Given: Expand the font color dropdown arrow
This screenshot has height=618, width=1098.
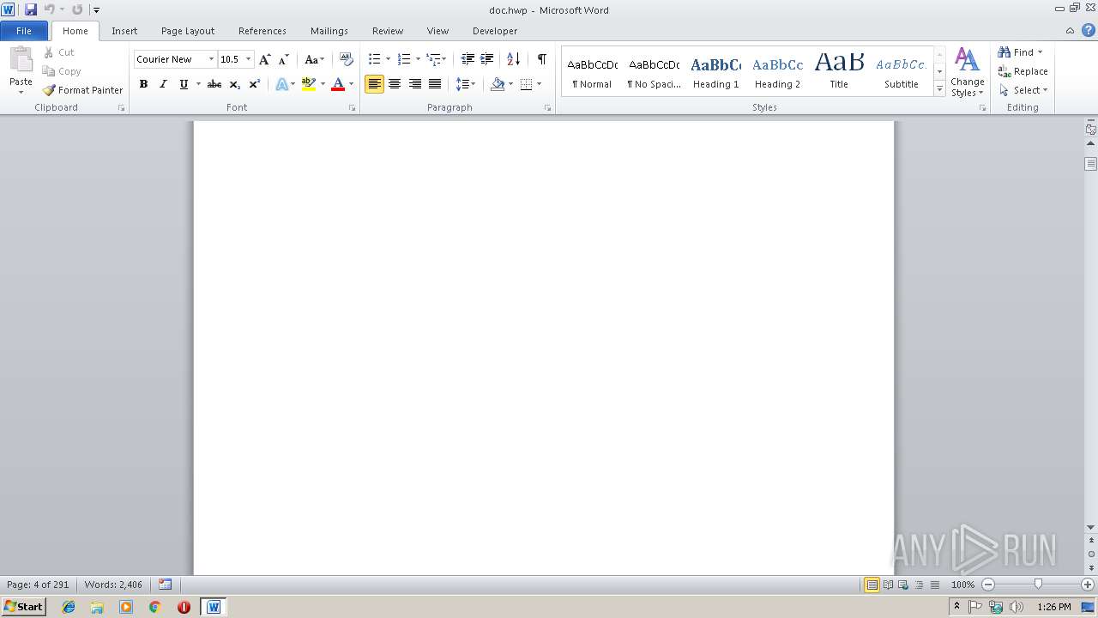Looking at the screenshot, I should [x=351, y=84].
